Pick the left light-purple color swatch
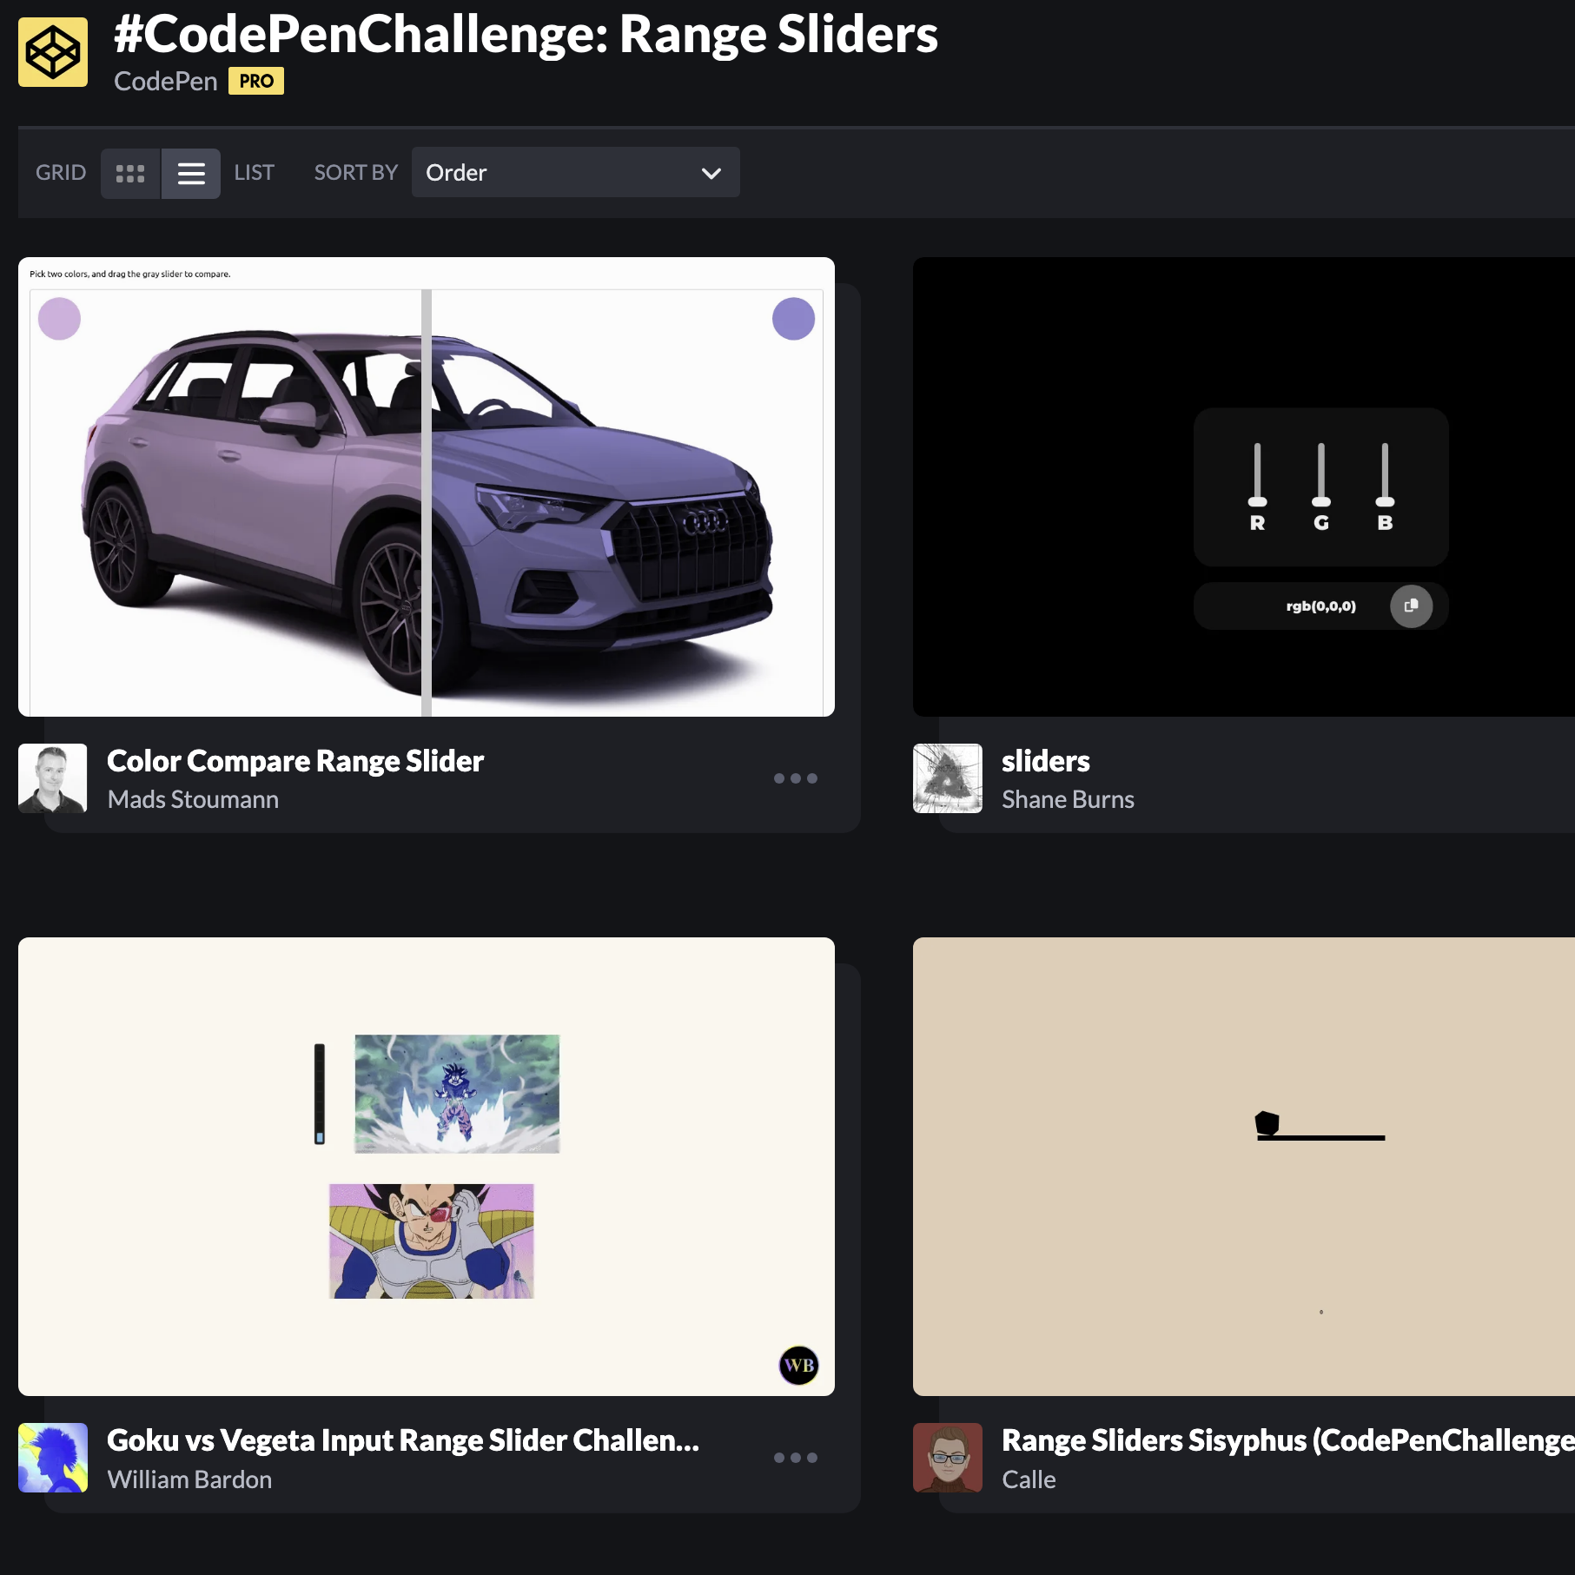1575x1575 pixels. [x=59, y=319]
